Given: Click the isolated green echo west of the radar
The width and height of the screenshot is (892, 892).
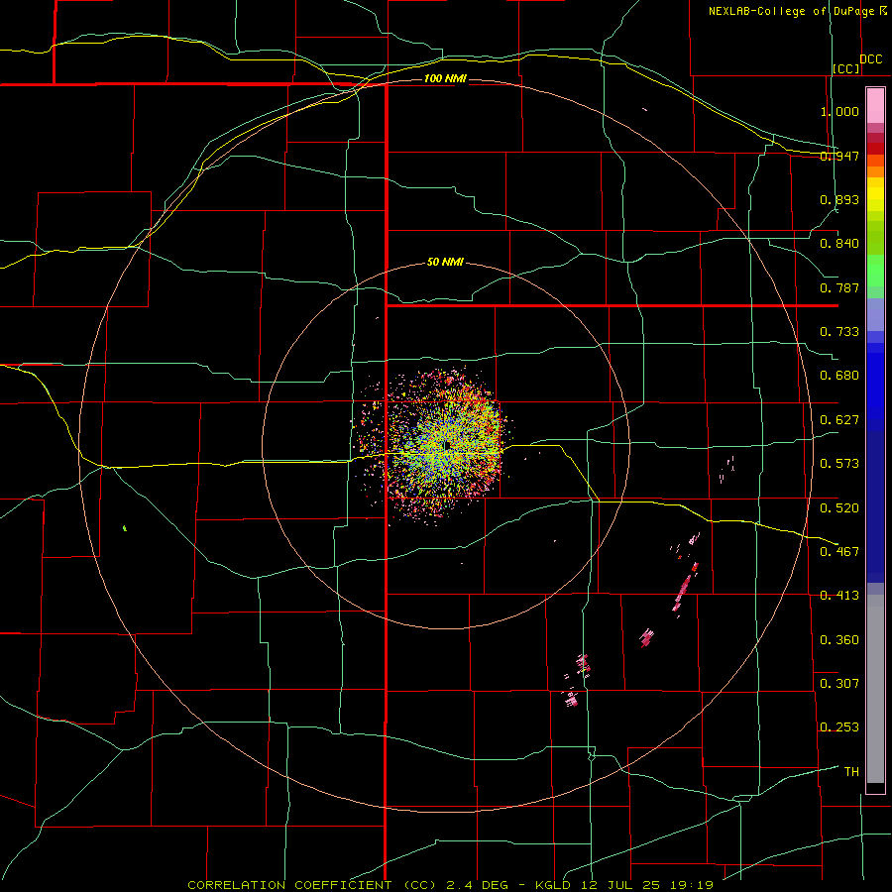Looking at the screenshot, I should pyautogui.click(x=125, y=528).
